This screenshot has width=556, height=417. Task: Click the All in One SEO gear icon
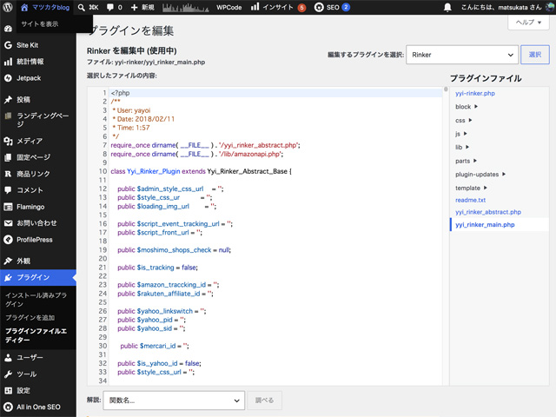click(x=8, y=407)
